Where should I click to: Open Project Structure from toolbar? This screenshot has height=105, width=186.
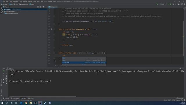pos(182,4)
